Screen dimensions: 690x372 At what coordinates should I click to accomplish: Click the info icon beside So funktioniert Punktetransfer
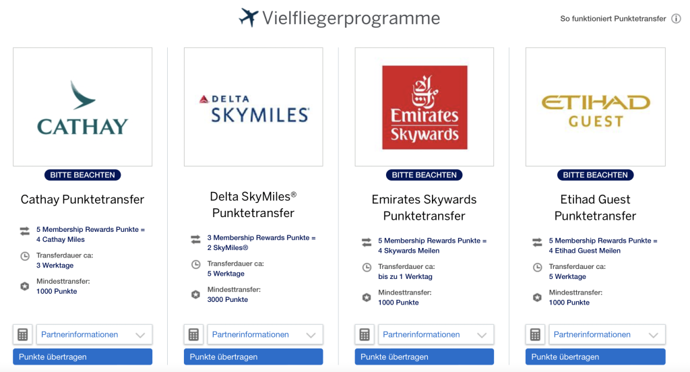coord(676,18)
